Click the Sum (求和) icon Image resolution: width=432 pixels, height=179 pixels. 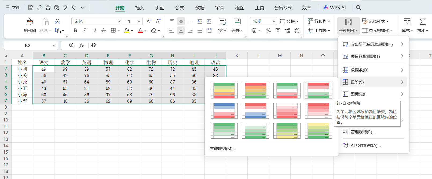pyautogui.click(x=422, y=22)
